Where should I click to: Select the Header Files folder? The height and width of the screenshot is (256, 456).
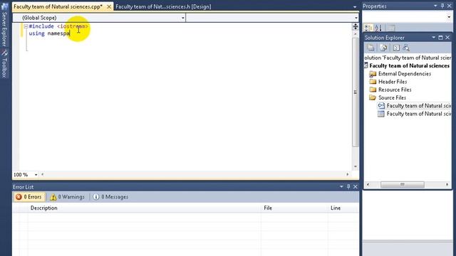point(393,82)
